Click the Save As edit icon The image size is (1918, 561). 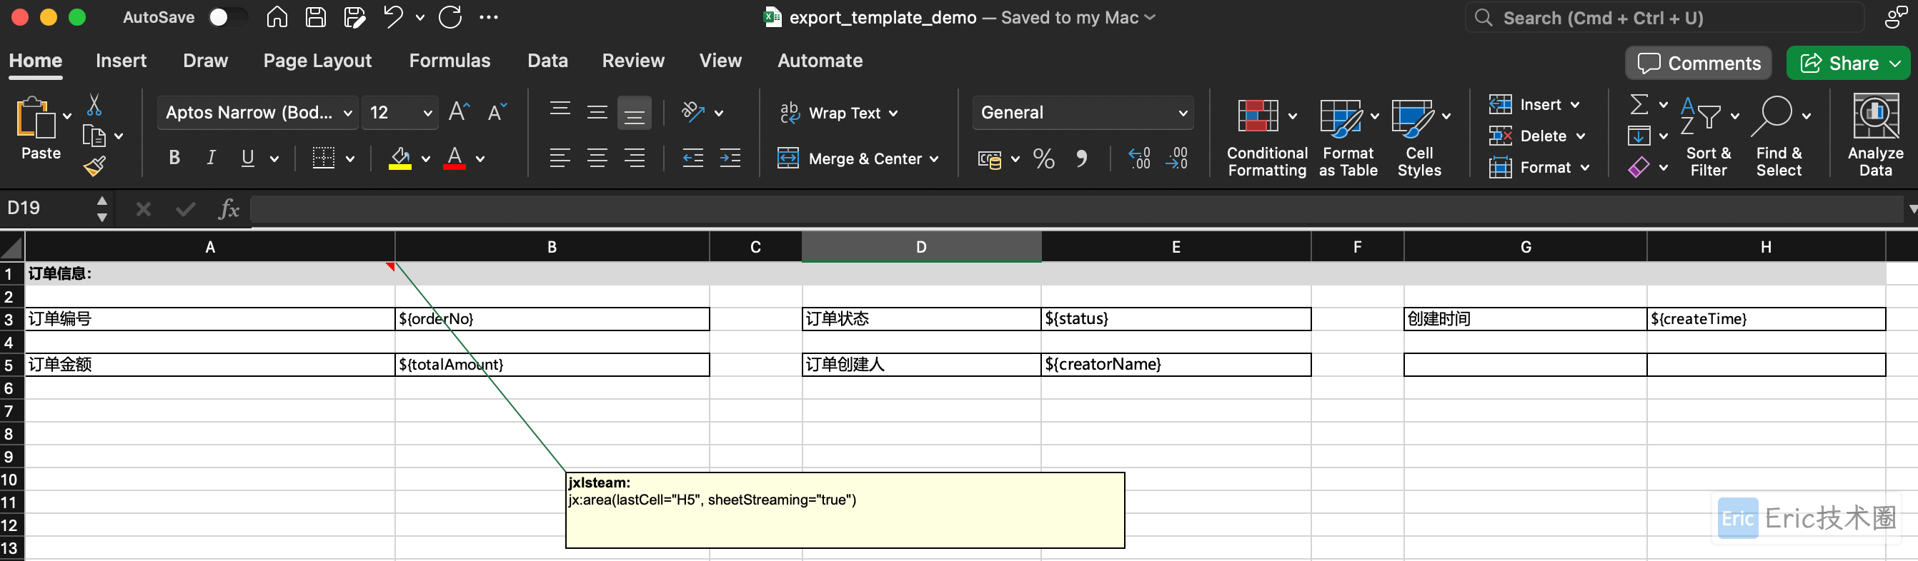pyautogui.click(x=354, y=17)
